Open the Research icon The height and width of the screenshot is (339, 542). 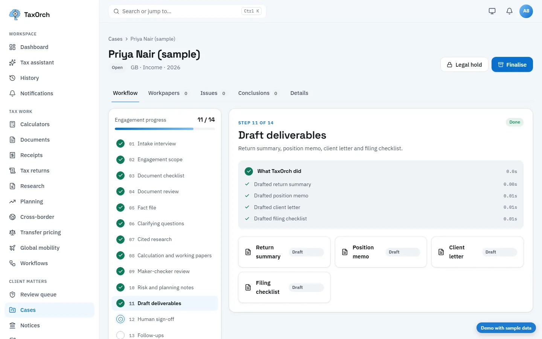[12, 186]
